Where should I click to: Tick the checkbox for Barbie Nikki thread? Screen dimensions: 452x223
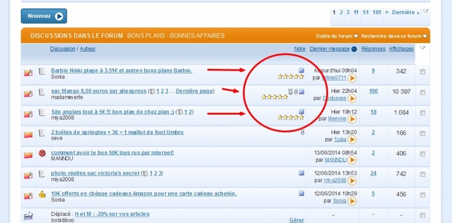pos(422,72)
